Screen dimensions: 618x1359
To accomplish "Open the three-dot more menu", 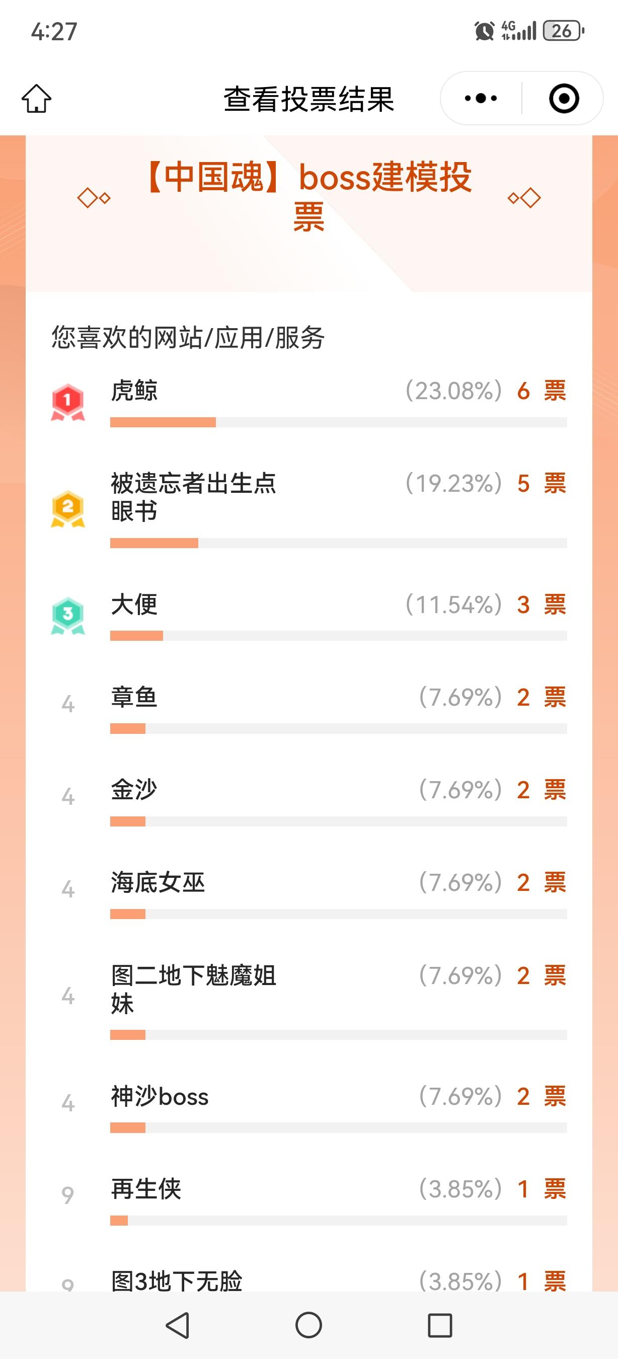I will coord(481,99).
